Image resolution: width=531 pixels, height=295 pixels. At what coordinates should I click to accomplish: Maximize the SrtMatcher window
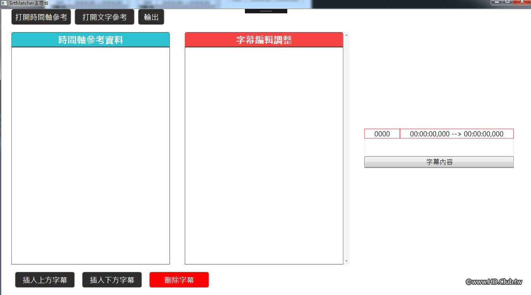click(x=507, y=2)
